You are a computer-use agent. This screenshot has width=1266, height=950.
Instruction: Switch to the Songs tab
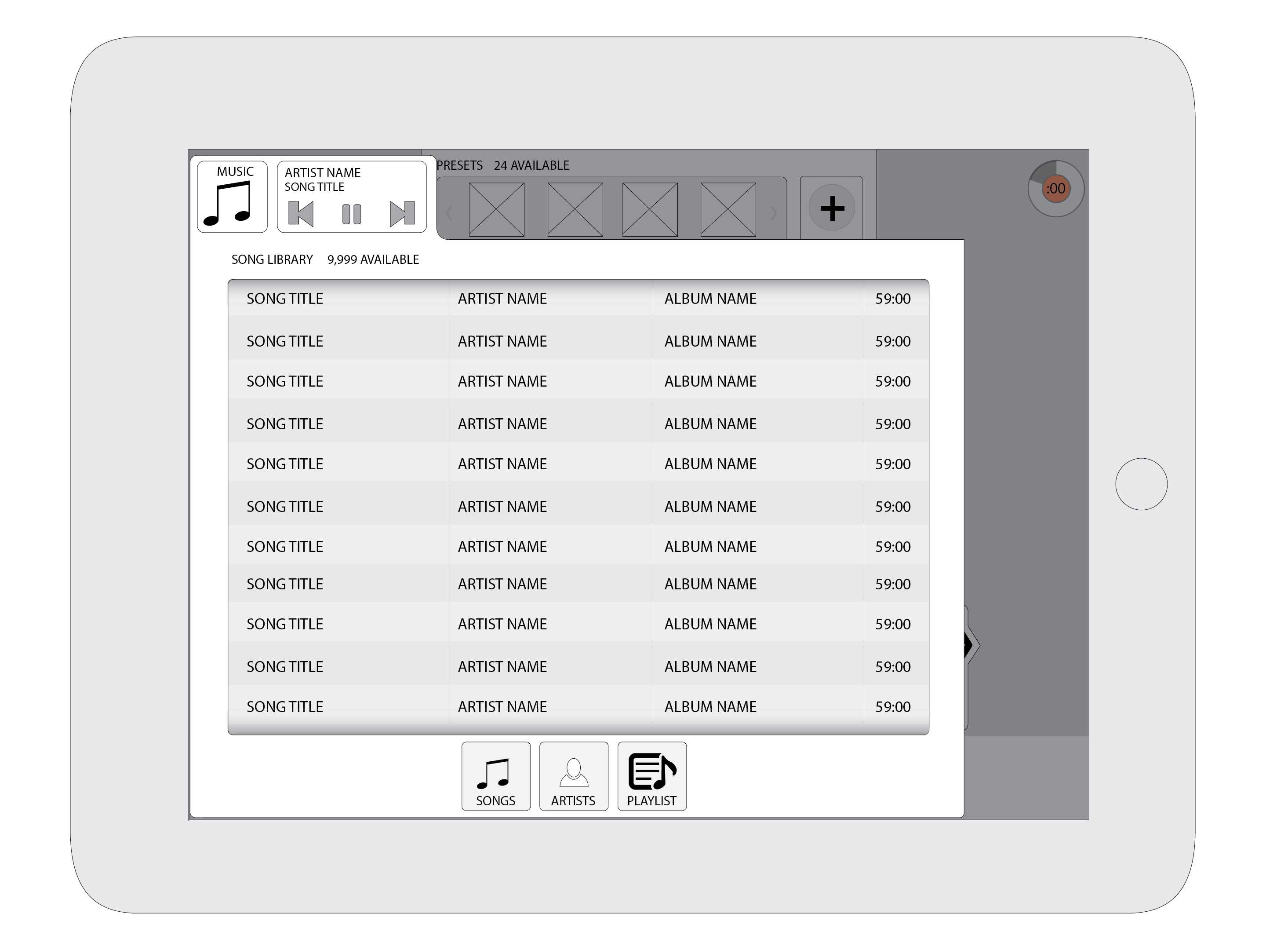tap(496, 776)
